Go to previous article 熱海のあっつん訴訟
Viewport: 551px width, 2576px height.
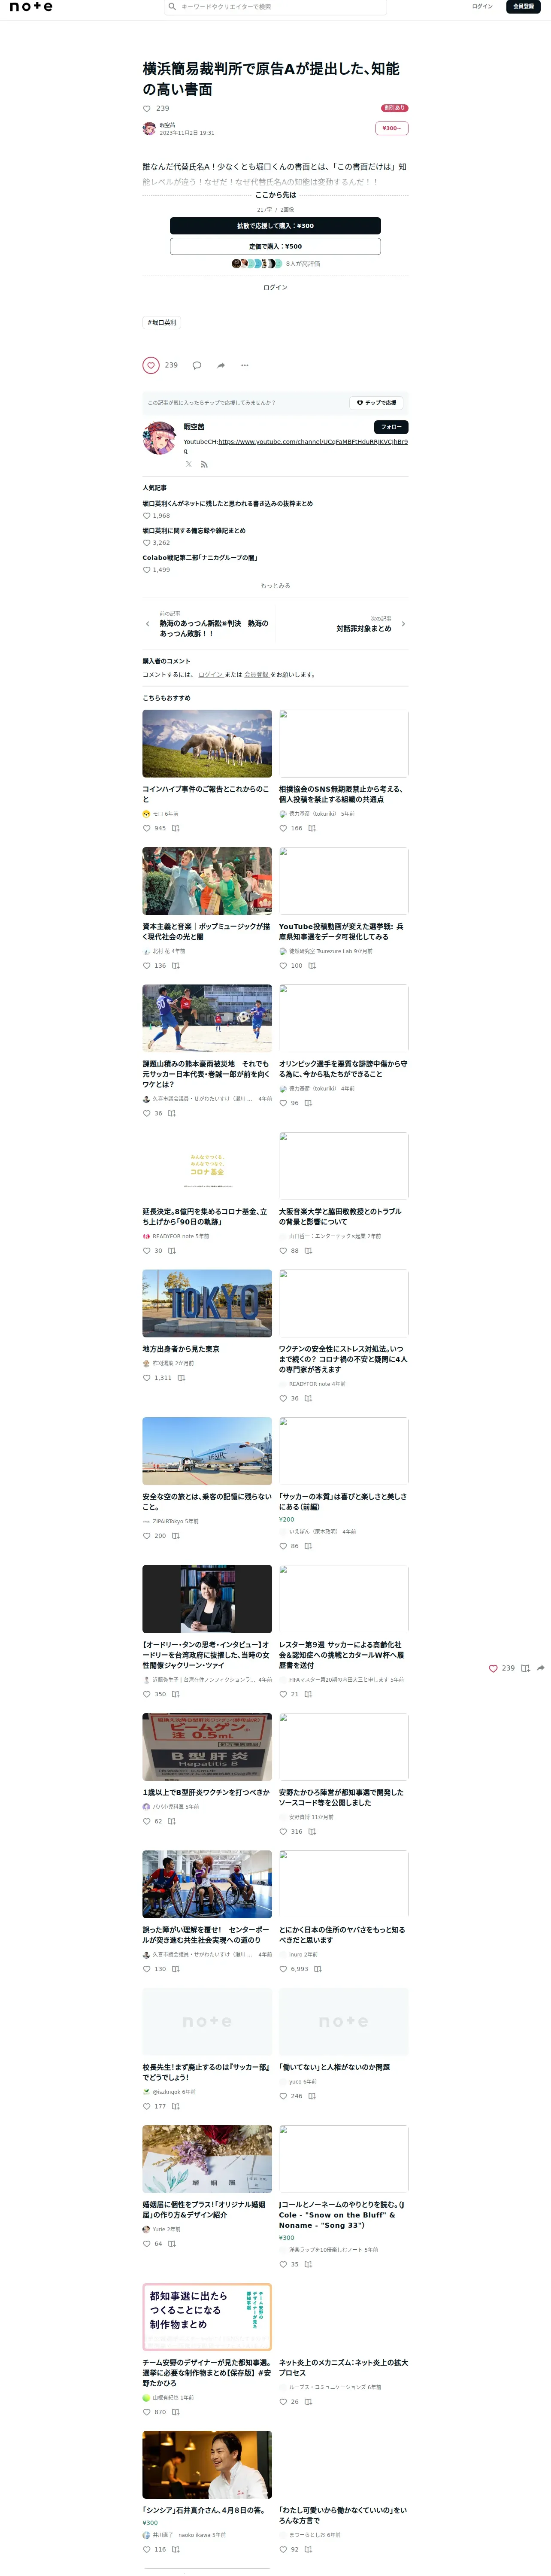[214, 629]
